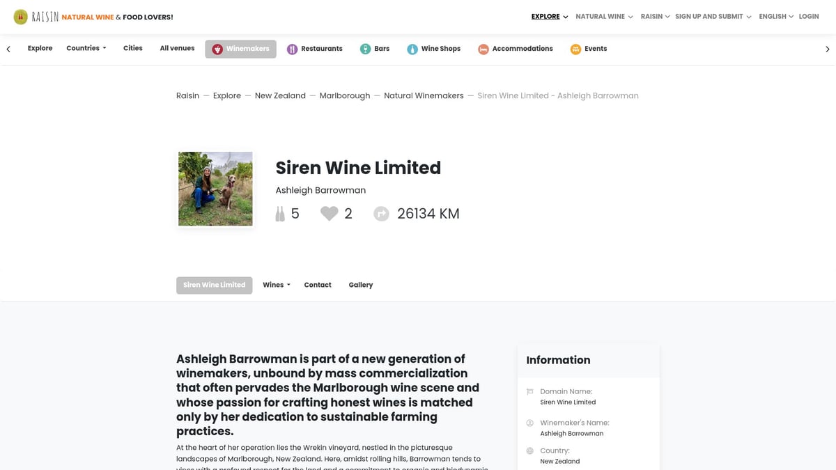Click the Wine Shops bottle icon
The height and width of the screenshot is (470, 836).
(414, 49)
